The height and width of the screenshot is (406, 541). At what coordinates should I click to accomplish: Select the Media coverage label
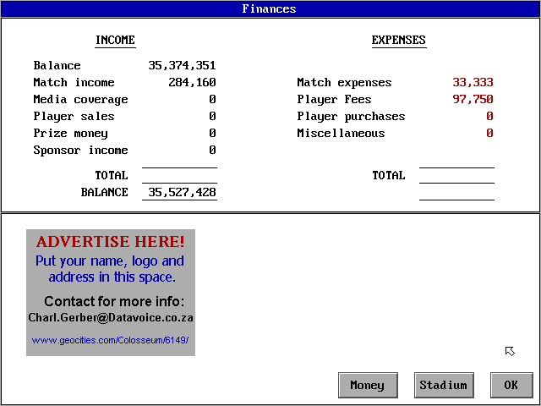pyautogui.click(x=80, y=100)
